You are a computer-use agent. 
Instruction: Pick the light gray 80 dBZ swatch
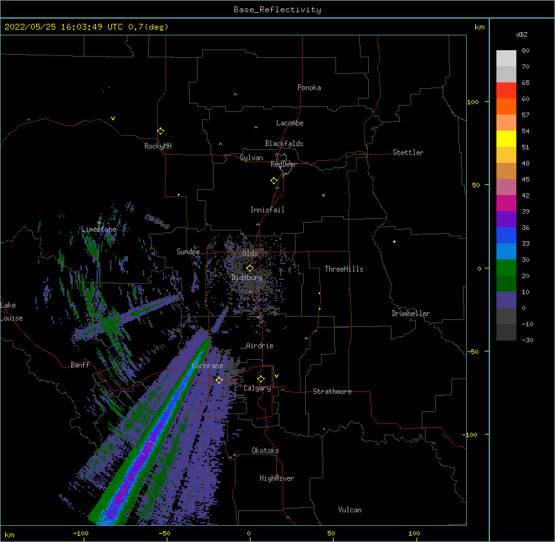coord(506,58)
